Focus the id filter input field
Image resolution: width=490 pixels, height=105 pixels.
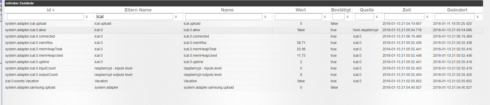tap(45, 17)
